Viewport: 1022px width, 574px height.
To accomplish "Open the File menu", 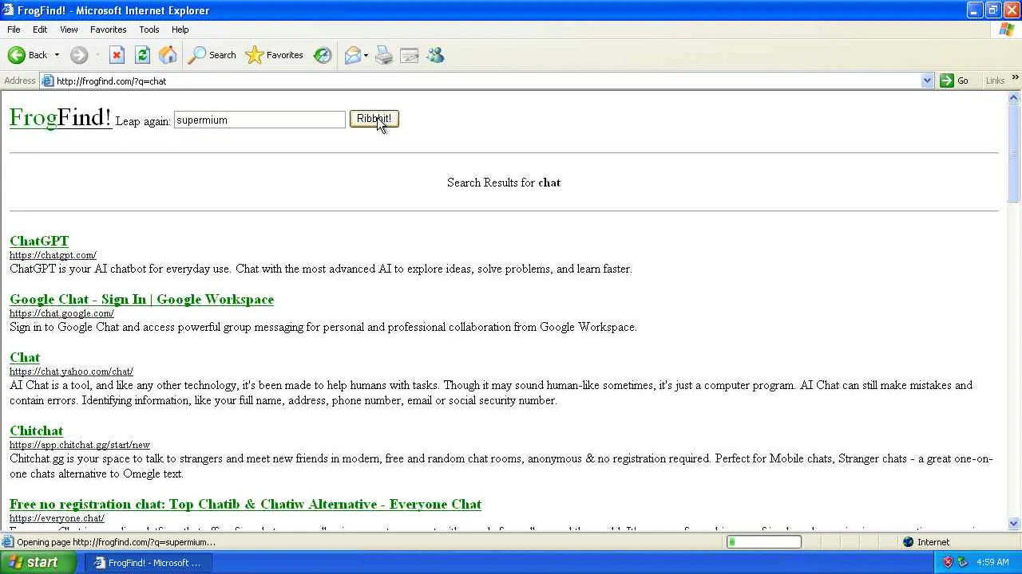I will click(x=14, y=29).
